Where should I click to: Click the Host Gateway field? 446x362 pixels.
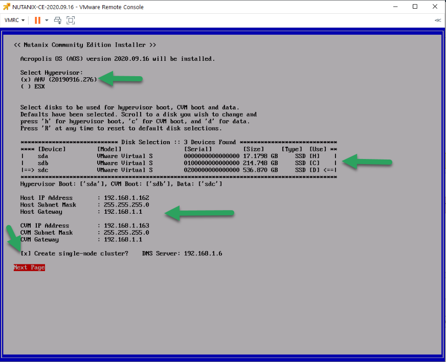123,212
